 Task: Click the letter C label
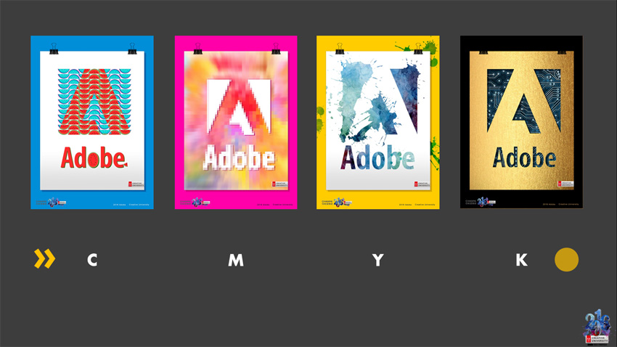pyautogui.click(x=92, y=260)
